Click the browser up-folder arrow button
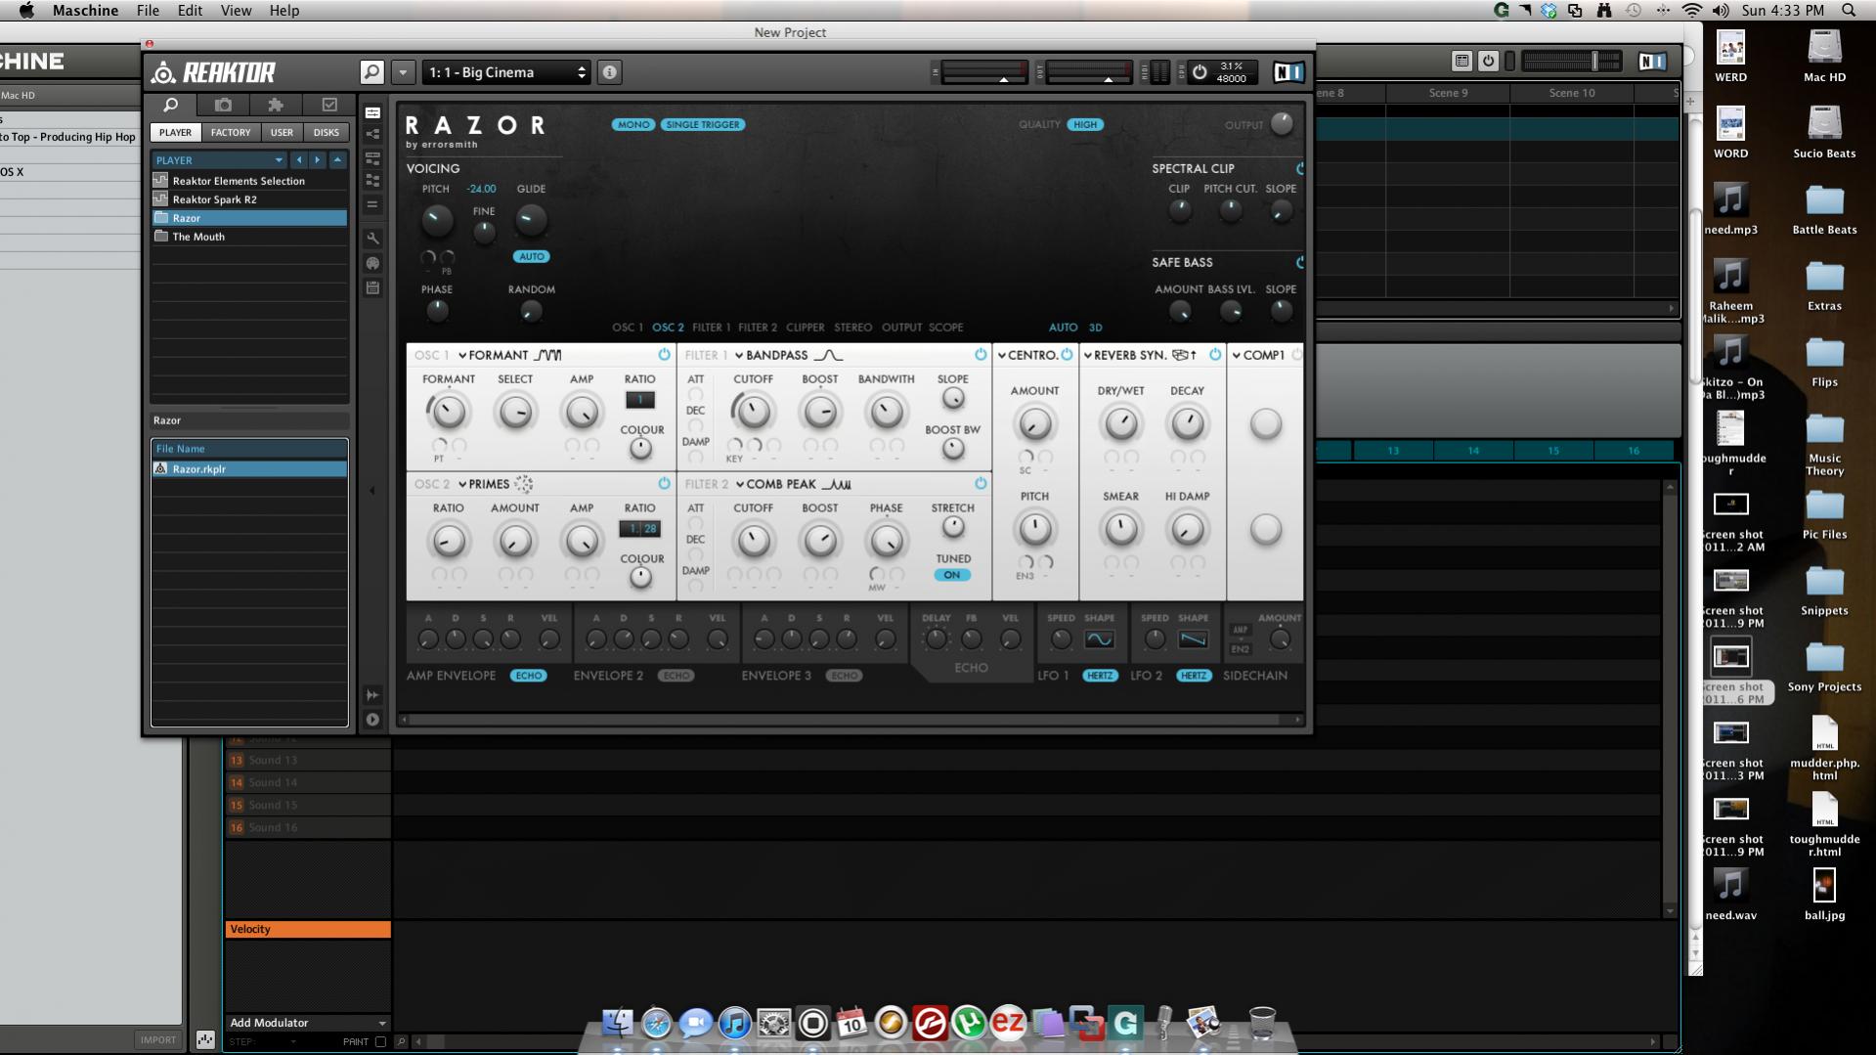1876x1055 pixels. [x=337, y=160]
